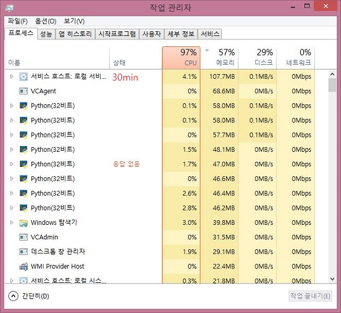Click the scrollbar up arrow

pos(332,74)
